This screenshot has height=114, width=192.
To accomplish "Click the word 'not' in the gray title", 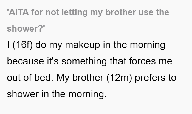I will coord(52,13).
